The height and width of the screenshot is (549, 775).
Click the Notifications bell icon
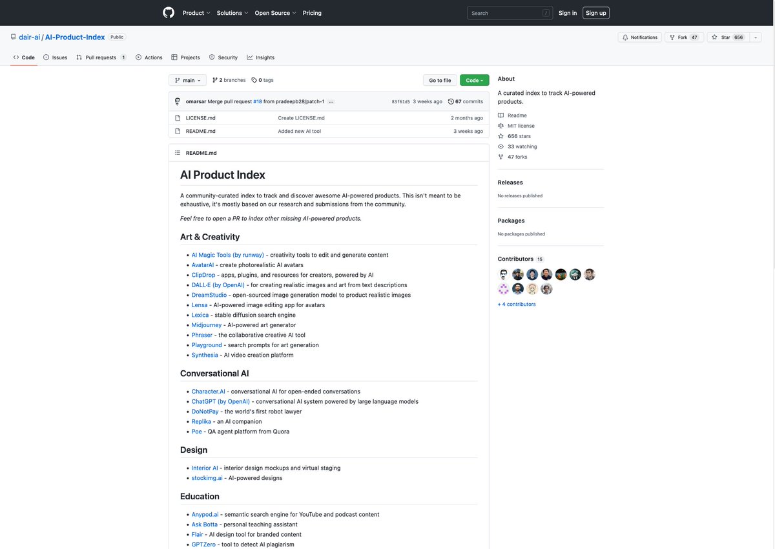tap(625, 37)
